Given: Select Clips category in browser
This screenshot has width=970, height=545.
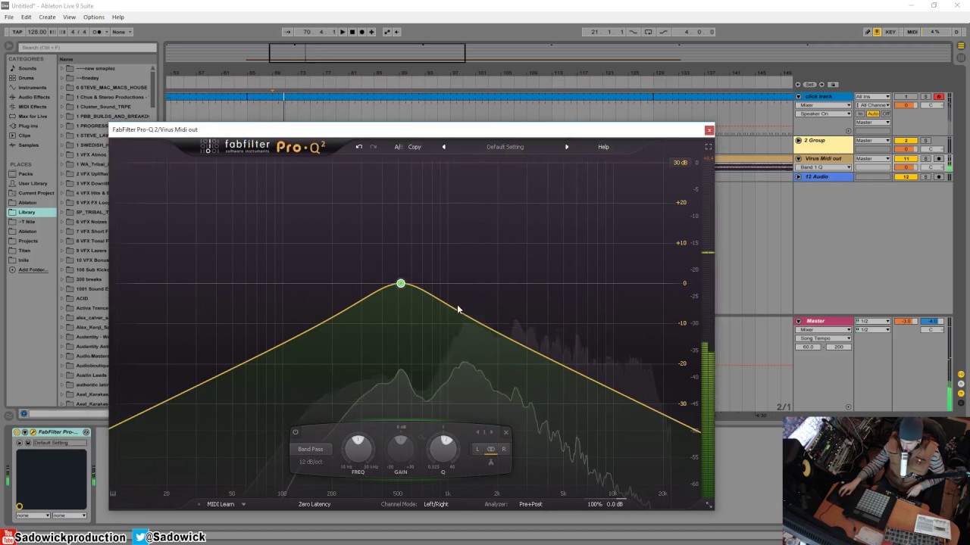Looking at the screenshot, I should tap(25, 135).
